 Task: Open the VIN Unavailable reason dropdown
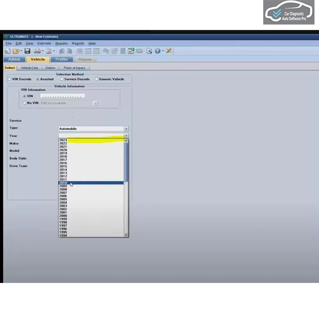pos(95,103)
